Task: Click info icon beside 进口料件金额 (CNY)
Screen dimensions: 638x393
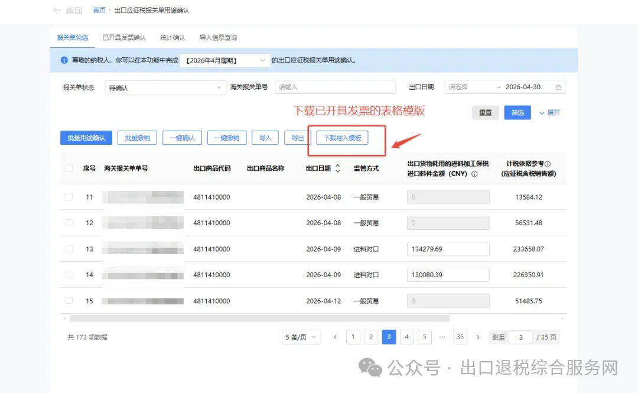Action: 474,174
